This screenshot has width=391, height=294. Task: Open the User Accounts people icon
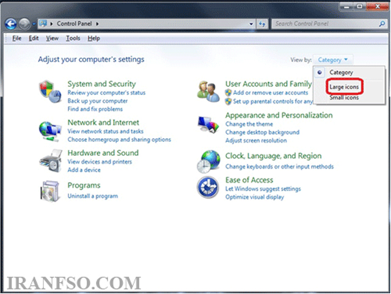pos(208,92)
